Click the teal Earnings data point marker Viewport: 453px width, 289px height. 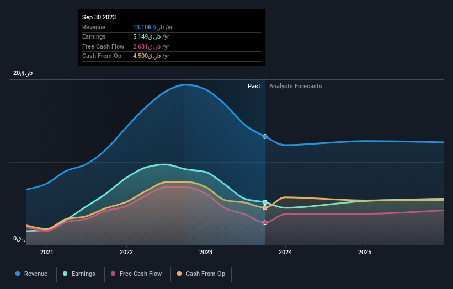pyautogui.click(x=265, y=202)
